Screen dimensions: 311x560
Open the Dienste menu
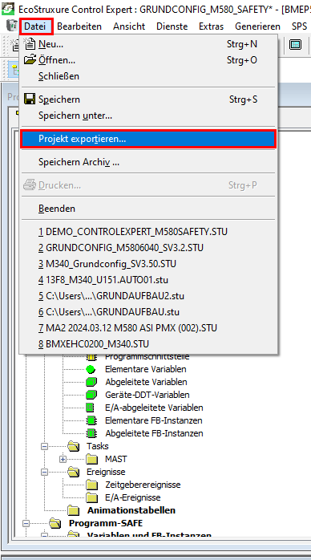pos(172,26)
